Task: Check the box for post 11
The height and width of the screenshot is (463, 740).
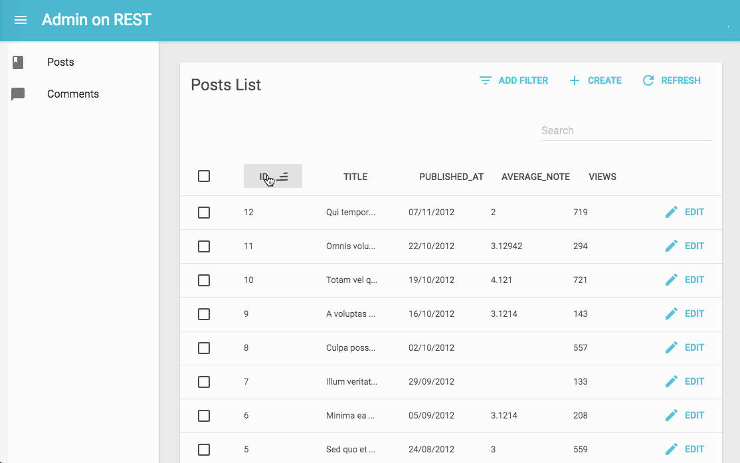Action: coord(204,246)
